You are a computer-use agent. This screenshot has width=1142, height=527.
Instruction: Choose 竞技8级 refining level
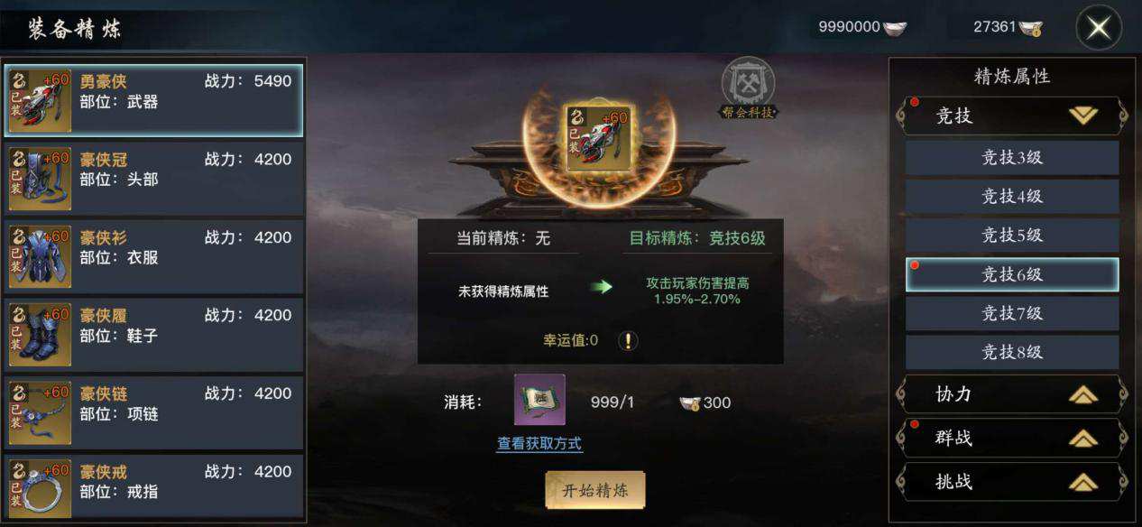click(1012, 352)
